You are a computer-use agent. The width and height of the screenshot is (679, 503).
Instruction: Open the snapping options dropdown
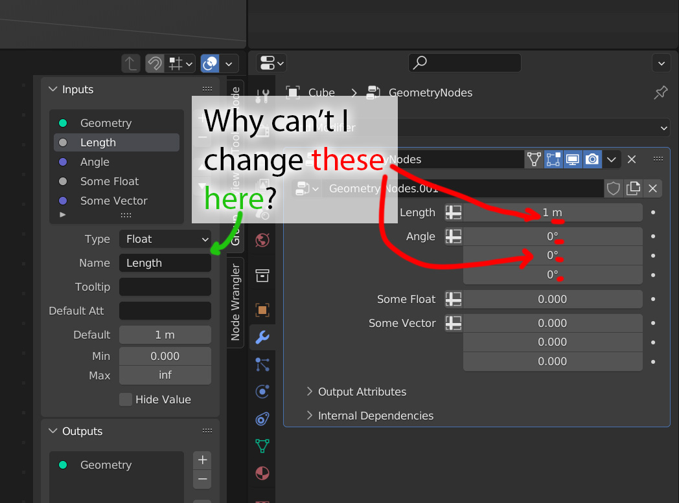tap(180, 63)
